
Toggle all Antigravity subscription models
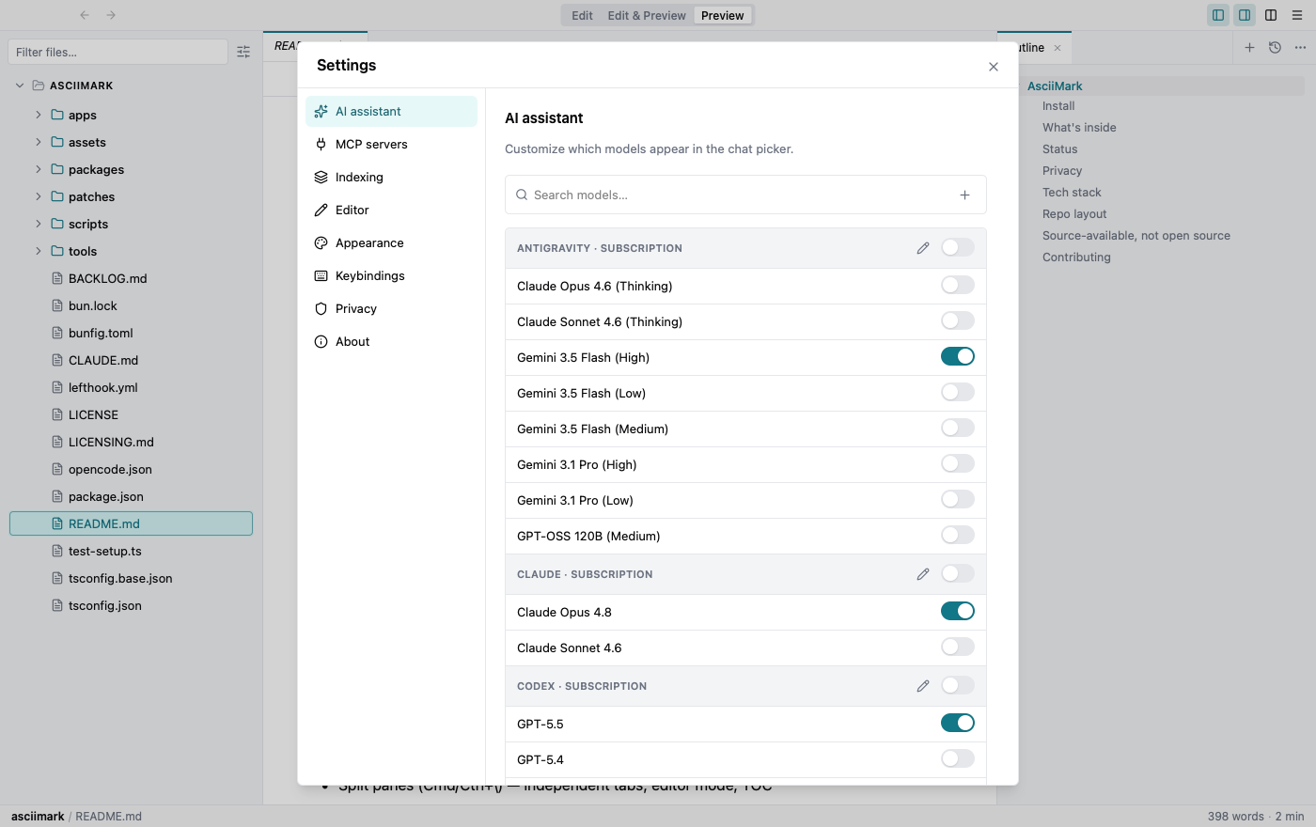(x=958, y=247)
